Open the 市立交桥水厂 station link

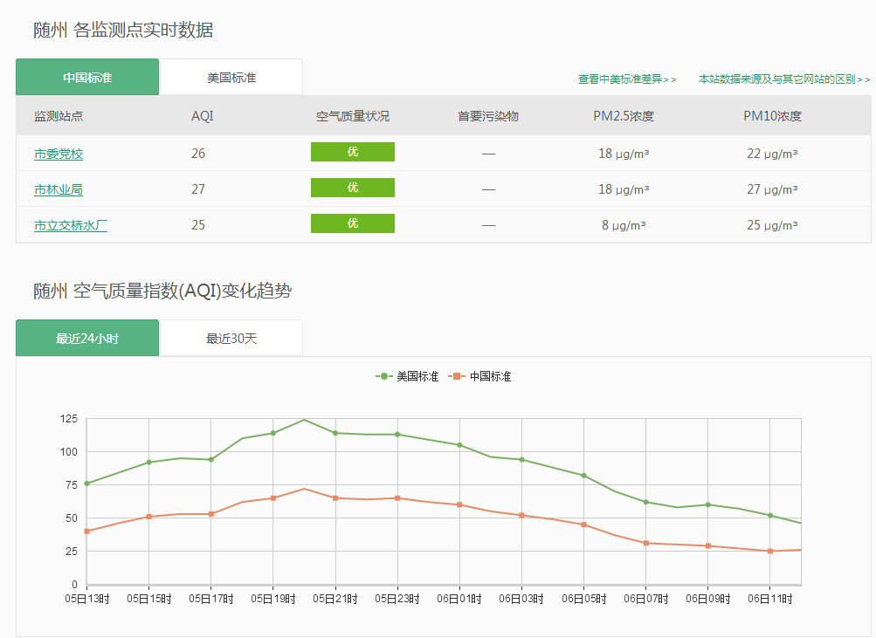[x=71, y=225]
